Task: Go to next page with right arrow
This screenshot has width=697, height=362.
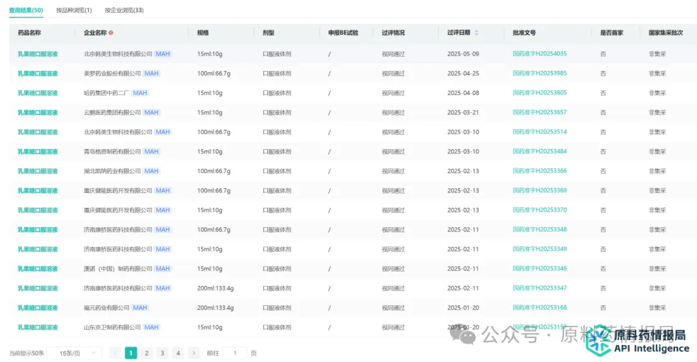Action: (x=194, y=353)
